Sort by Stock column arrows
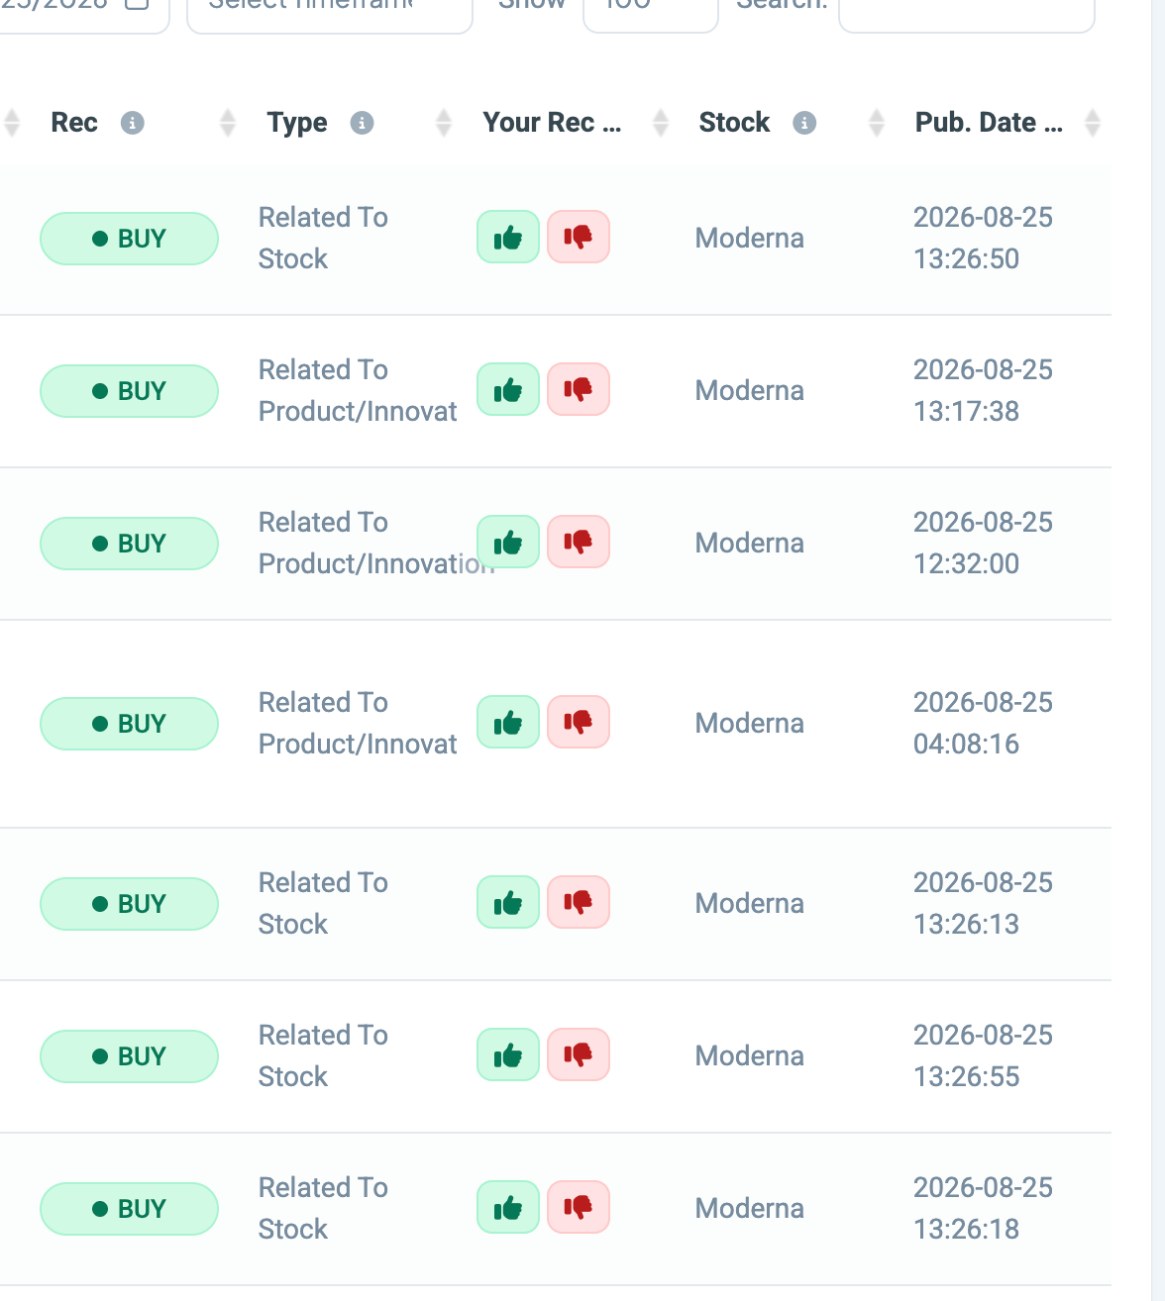This screenshot has height=1301, width=1165. (x=877, y=123)
